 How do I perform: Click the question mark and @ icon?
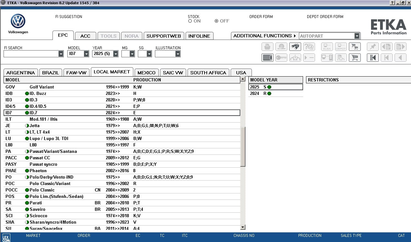pos(309,47)
